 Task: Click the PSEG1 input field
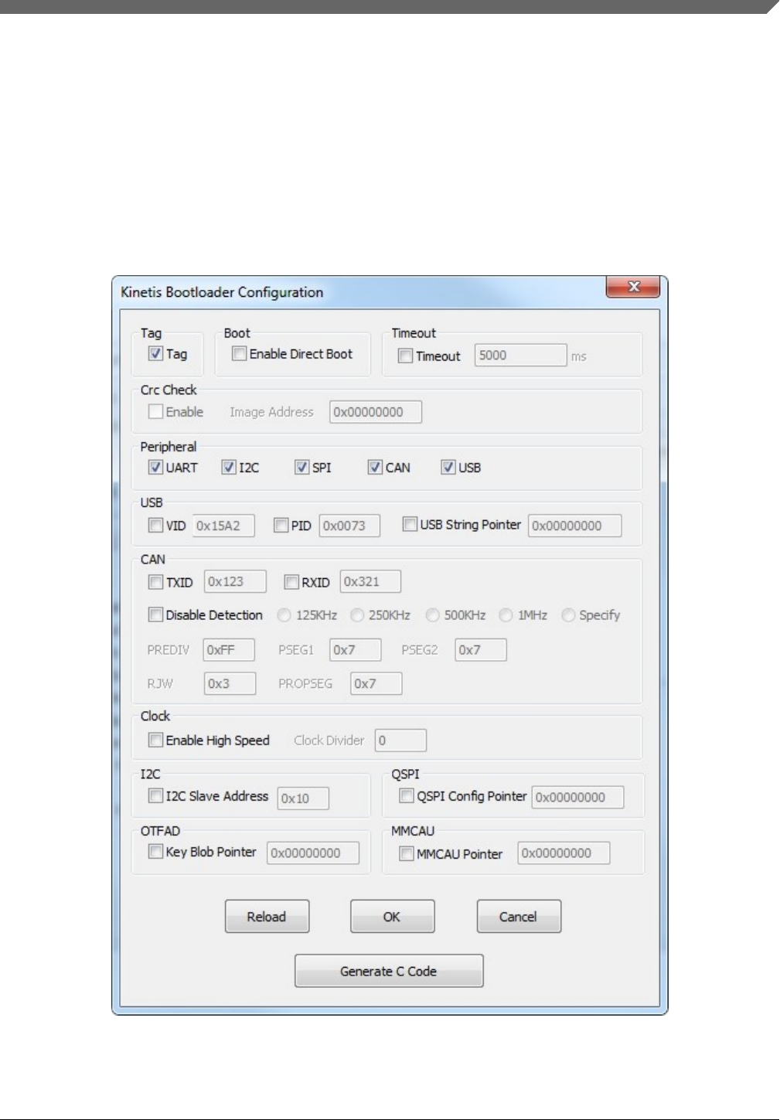click(356, 650)
